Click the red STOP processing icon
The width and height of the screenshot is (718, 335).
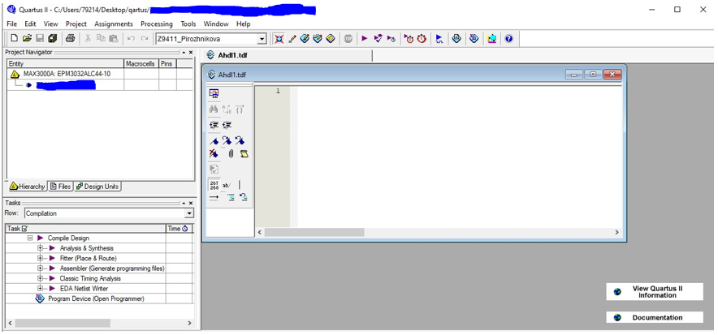[x=348, y=39]
